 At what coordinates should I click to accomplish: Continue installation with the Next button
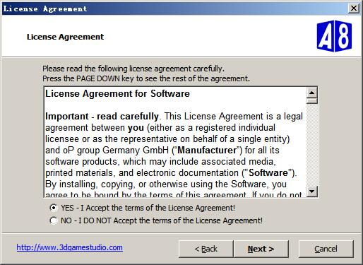261,249
